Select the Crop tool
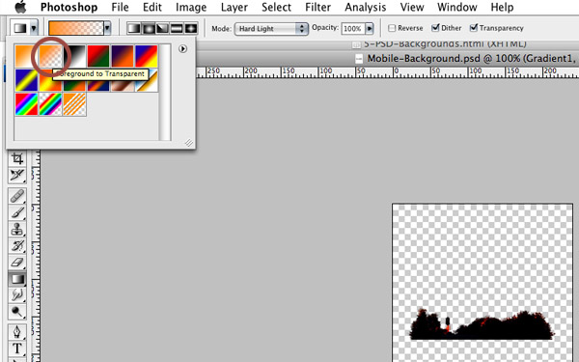Screen dimensions: 579x362 point(17,158)
